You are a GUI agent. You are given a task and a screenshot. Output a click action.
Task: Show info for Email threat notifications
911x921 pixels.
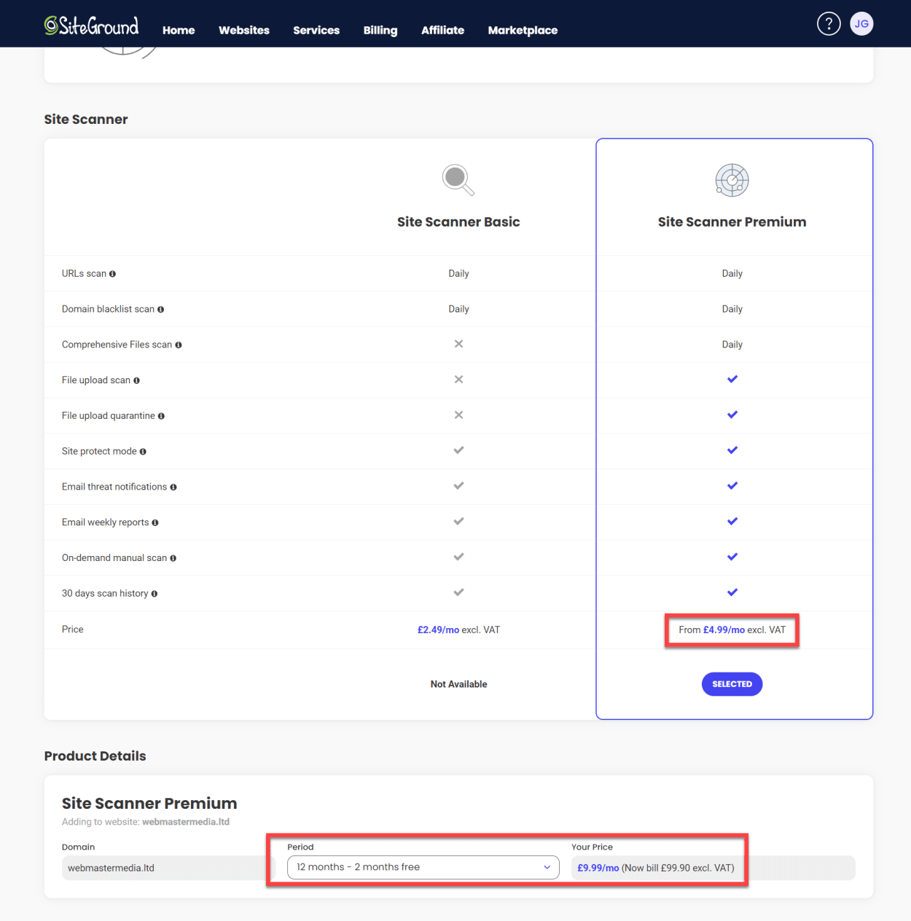[173, 487]
